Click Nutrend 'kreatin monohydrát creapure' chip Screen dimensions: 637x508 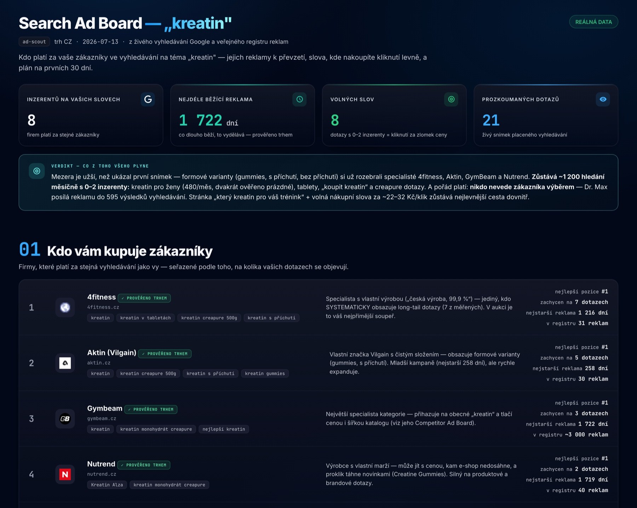[169, 485]
